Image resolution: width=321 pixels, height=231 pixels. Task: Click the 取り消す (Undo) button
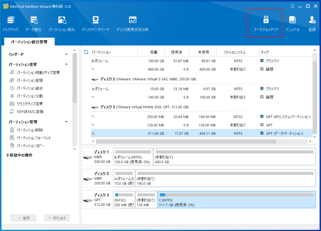tap(57, 218)
